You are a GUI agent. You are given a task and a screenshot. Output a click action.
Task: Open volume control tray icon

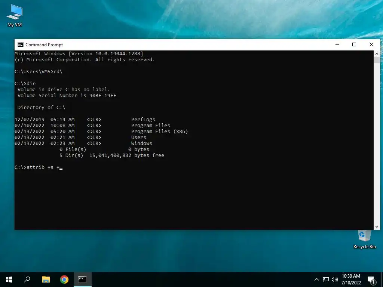[x=335, y=280]
